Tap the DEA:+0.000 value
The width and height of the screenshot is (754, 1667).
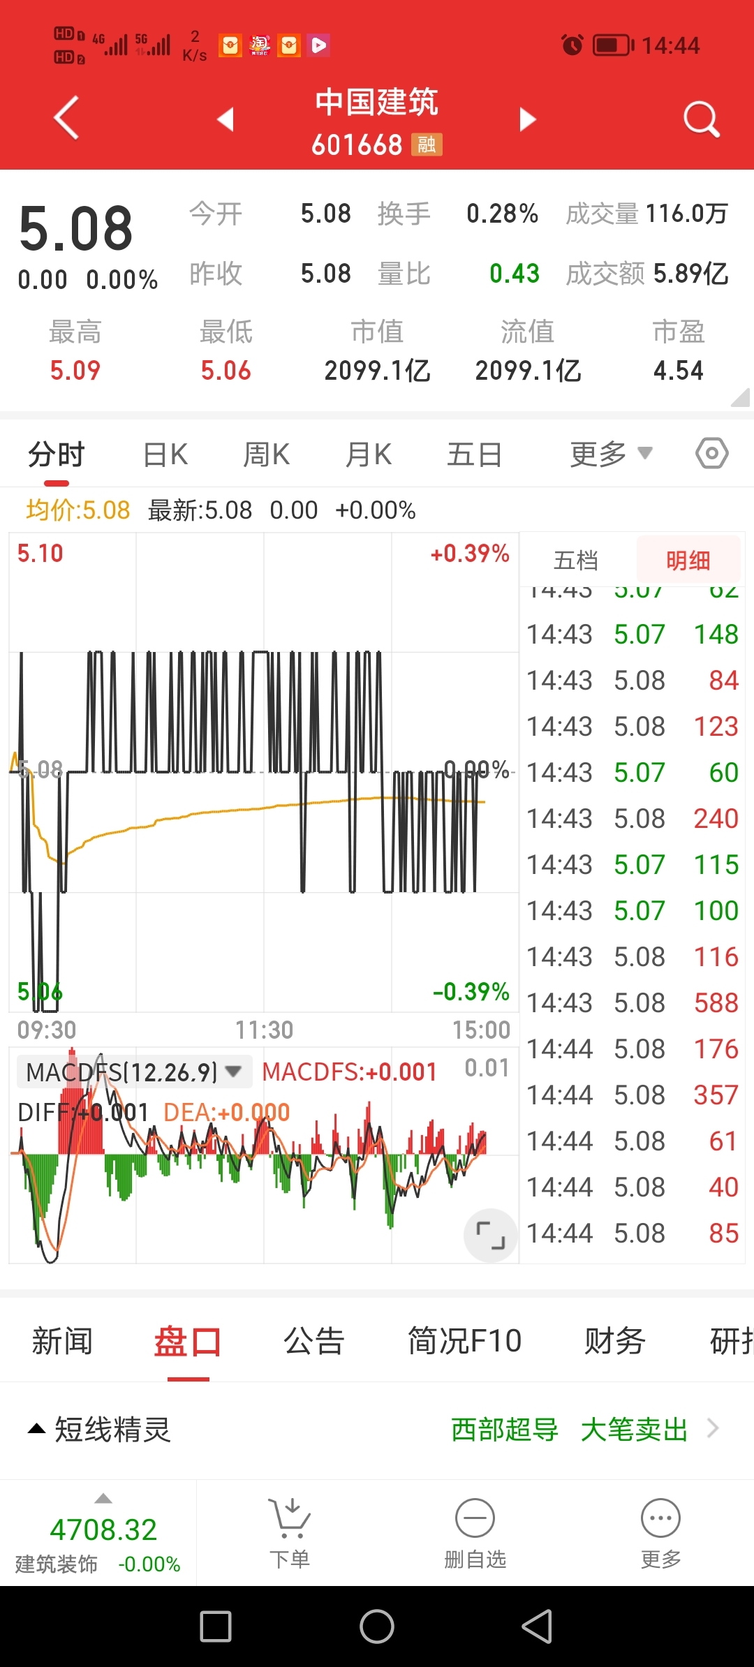pos(226,1112)
